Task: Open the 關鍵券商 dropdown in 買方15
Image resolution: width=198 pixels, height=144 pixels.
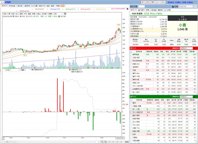Action: pos(186,48)
